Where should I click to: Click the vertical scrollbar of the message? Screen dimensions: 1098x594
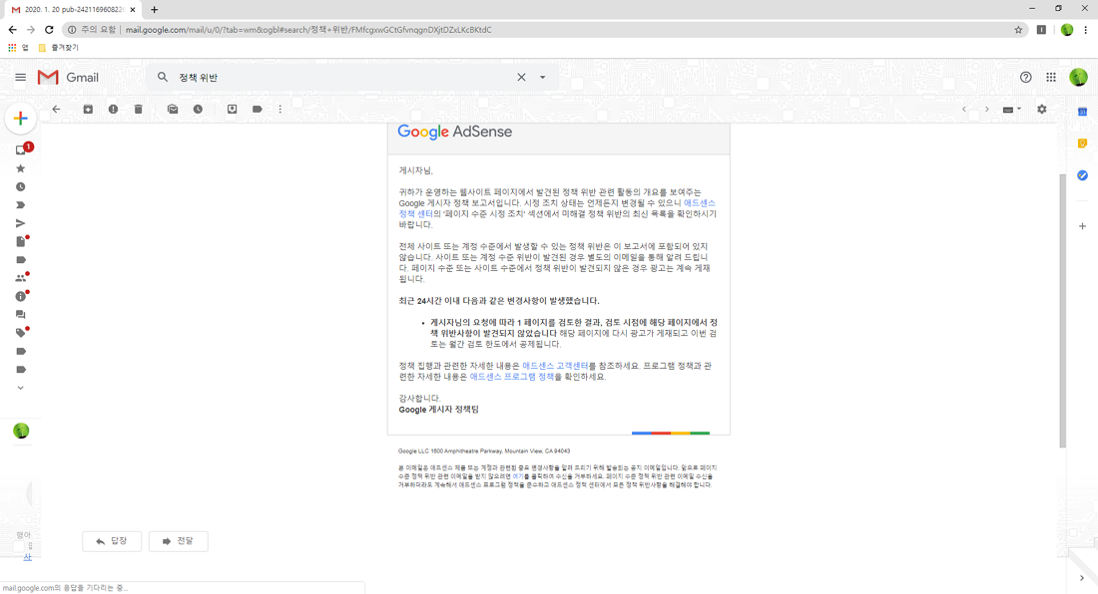(1062, 310)
